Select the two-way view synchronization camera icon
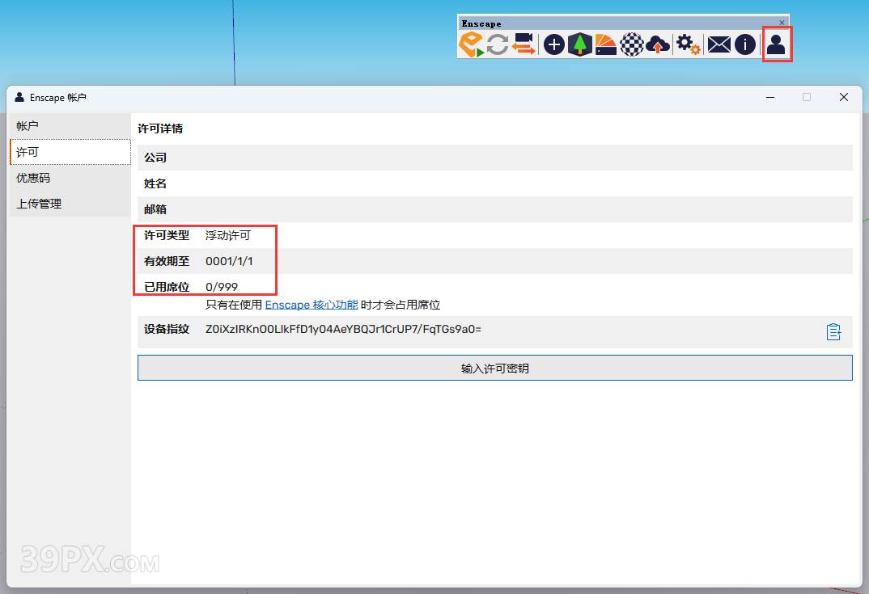The image size is (869, 594). [523, 44]
